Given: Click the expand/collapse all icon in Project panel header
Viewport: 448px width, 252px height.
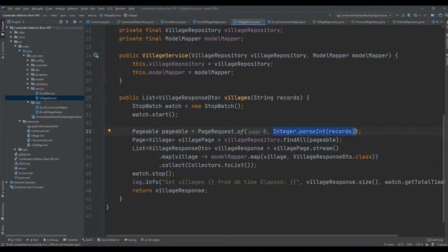Looking at the screenshot, I should [67, 22].
